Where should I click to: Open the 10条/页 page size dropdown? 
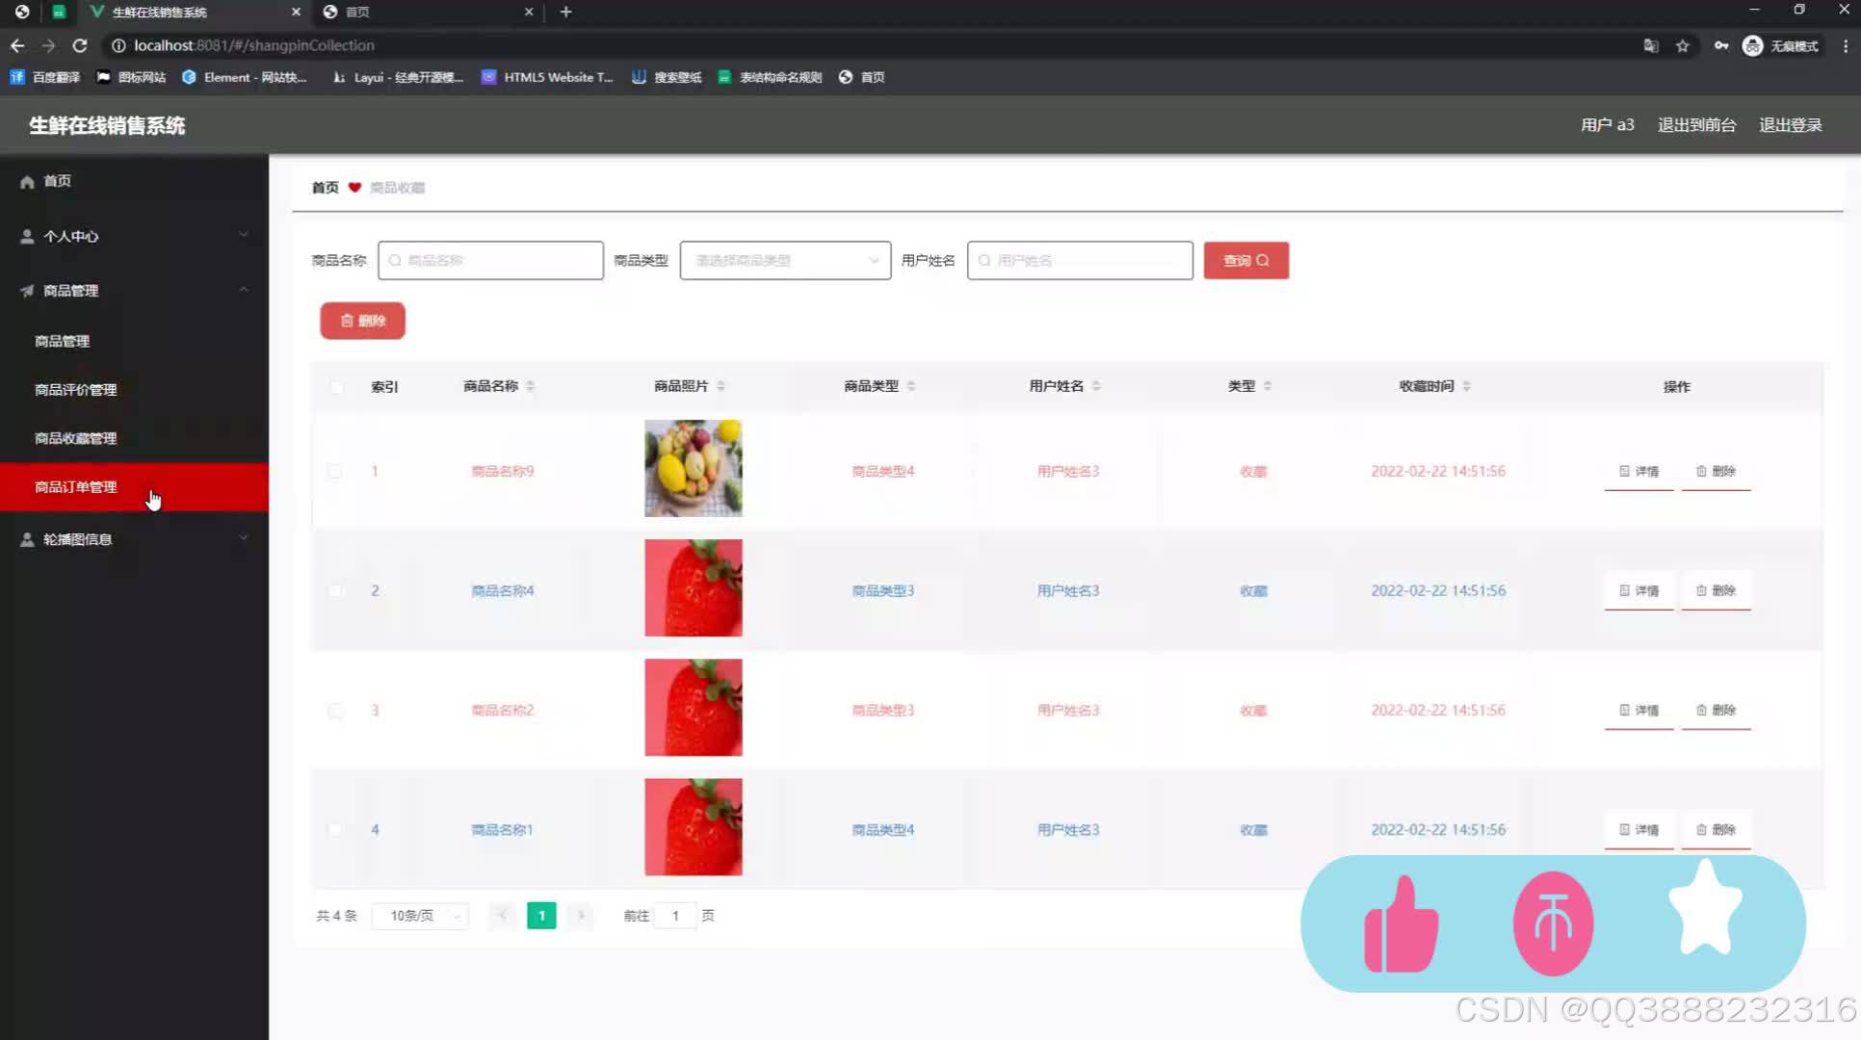pos(420,916)
